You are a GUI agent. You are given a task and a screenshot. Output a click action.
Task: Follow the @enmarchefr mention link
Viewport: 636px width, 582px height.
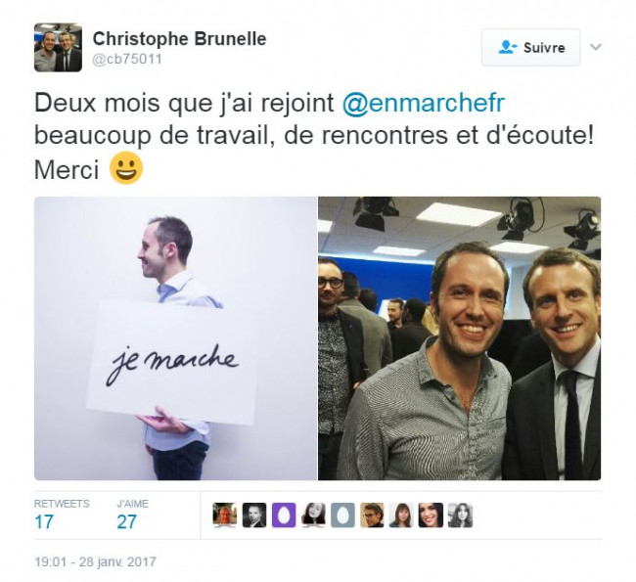coord(424,103)
